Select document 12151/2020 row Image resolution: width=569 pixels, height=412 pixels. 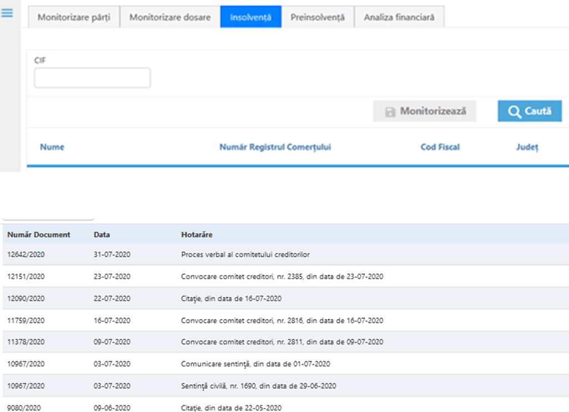click(26, 276)
